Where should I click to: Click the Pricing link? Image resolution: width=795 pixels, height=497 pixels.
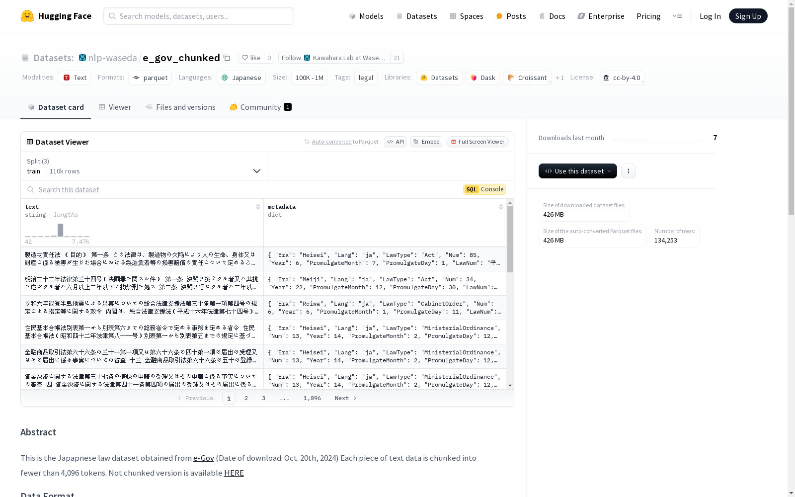point(648,16)
